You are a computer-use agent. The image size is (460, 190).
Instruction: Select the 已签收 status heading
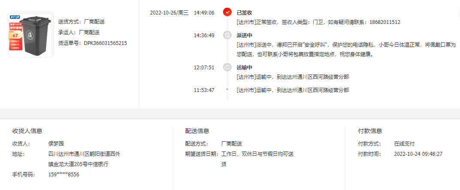coord(245,12)
